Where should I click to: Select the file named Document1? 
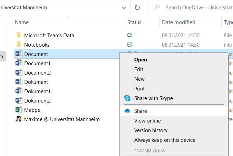point(37,64)
